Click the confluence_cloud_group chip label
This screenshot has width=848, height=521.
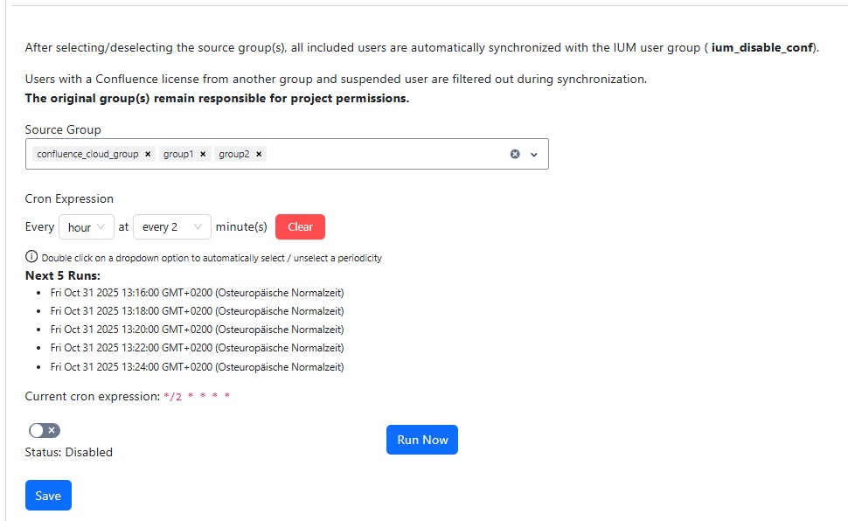tap(87, 154)
